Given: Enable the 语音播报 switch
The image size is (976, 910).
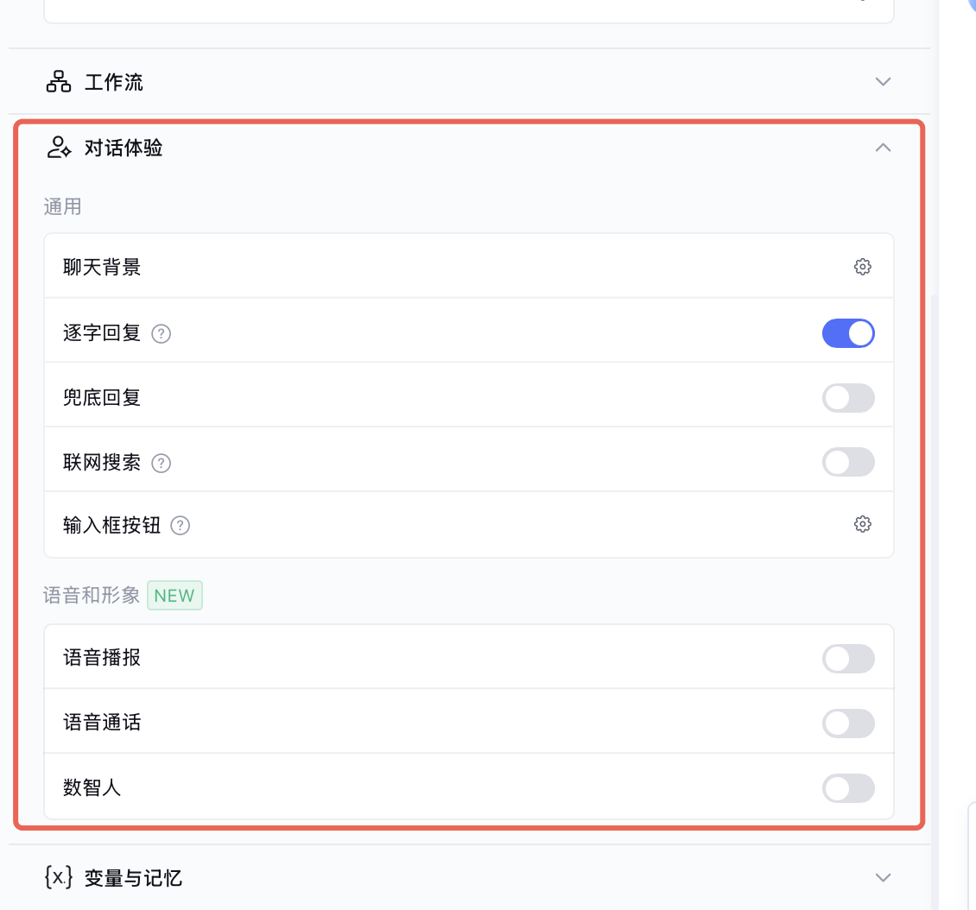Looking at the screenshot, I should 848,659.
